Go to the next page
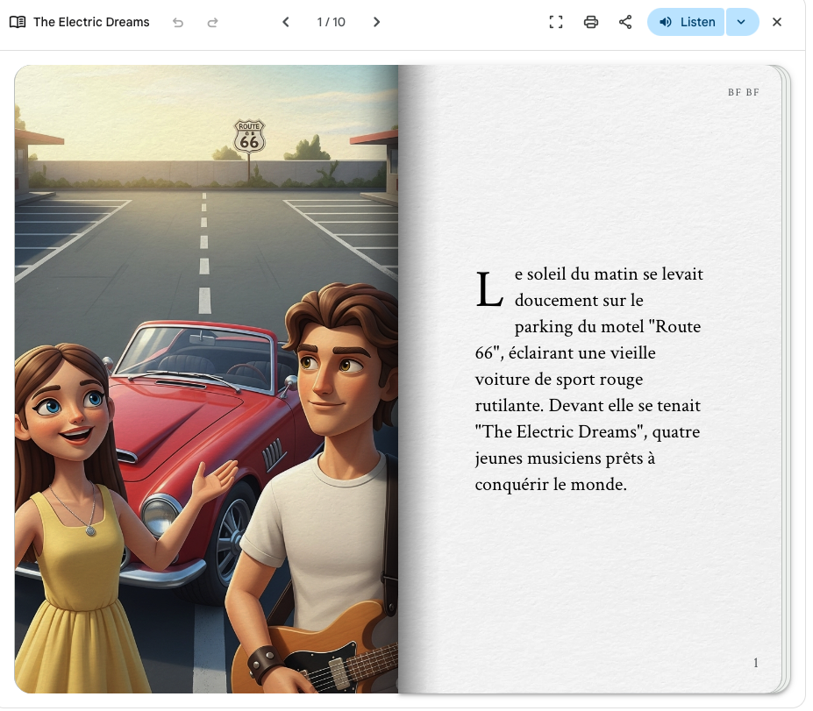813x711 pixels. click(376, 22)
